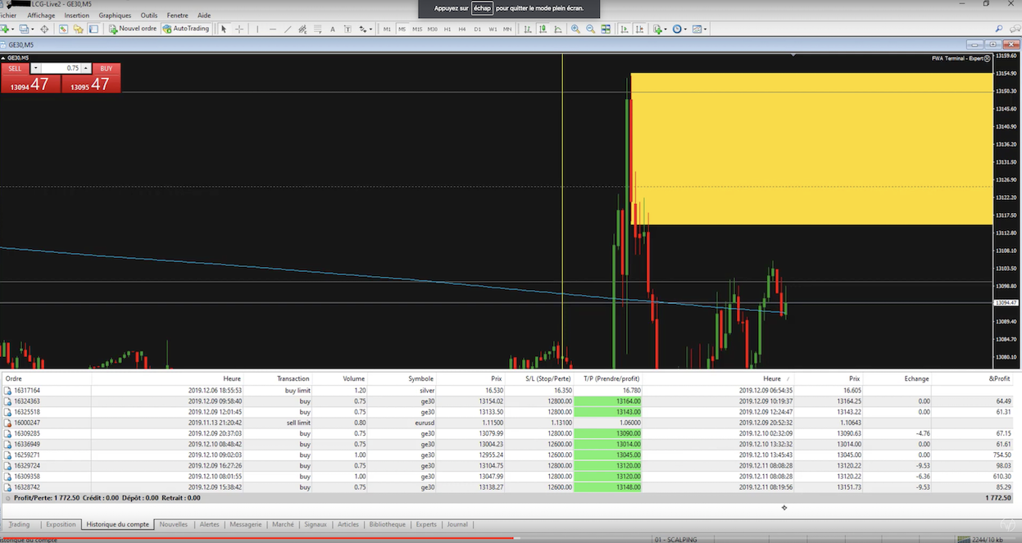Switch to candlestick chart display
Viewport: 1022px width, 543px height.
click(542, 29)
